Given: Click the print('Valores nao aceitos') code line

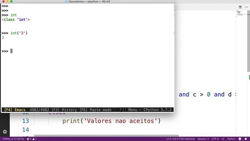Looking at the screenshot, I should tap(111, 121).
